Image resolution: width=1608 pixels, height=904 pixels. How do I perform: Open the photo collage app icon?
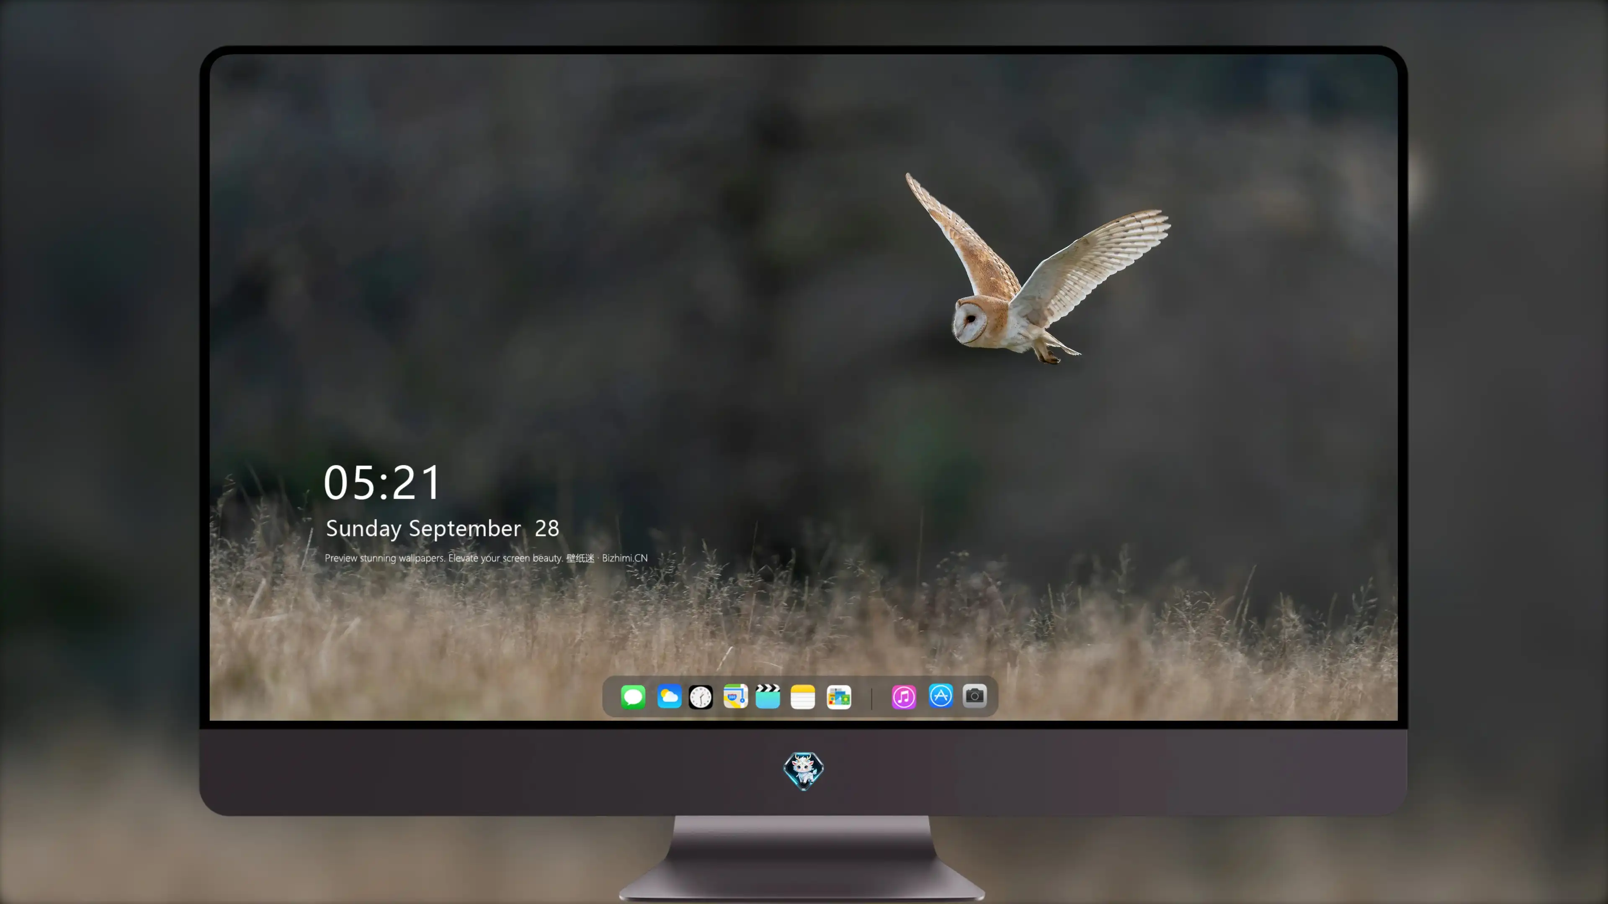click(839, 697)
